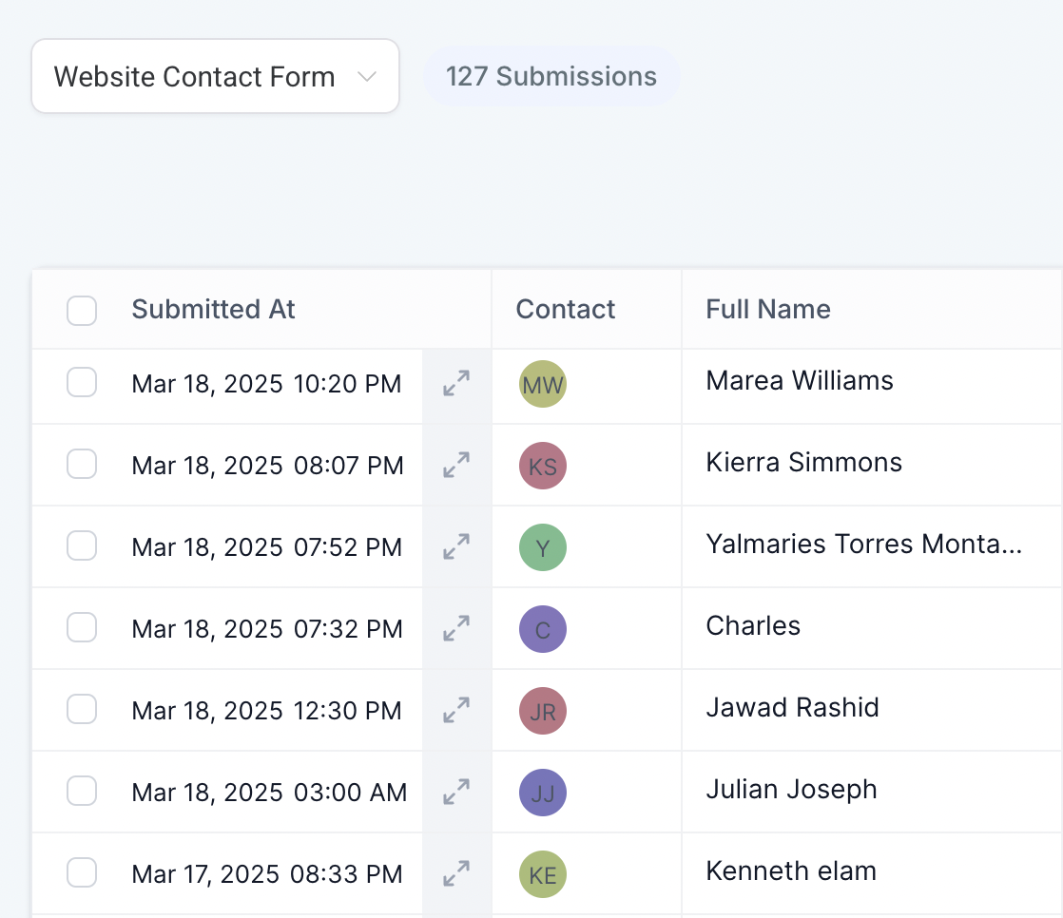1063x918 pixels.
Task: Expand the Kierra Simmons submission details
Action: (456, 466)
